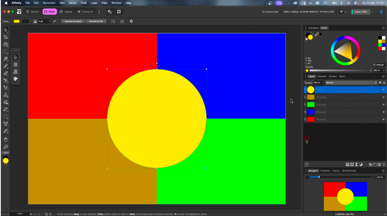This screenshot has height=216, width=387.
Task: Hide the red Rectangle layer
Action: 383,119
